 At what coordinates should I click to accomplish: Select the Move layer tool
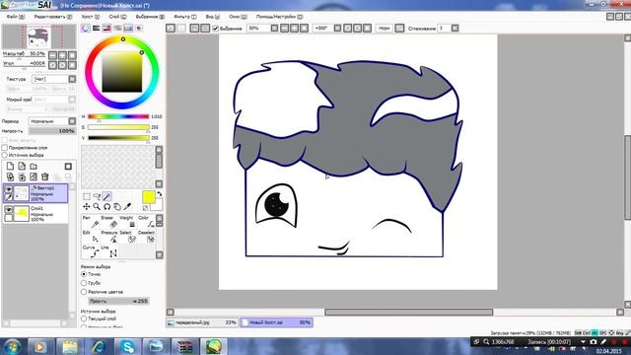click(87, 206)
